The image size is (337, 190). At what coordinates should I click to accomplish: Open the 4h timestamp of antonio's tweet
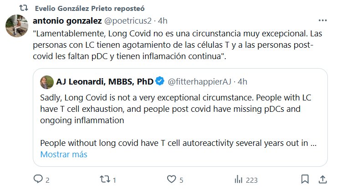tap(163, 21)
